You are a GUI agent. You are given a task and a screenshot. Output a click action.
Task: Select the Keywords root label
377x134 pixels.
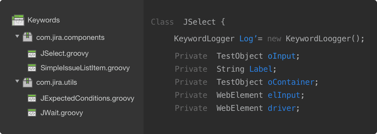(43, 20)
